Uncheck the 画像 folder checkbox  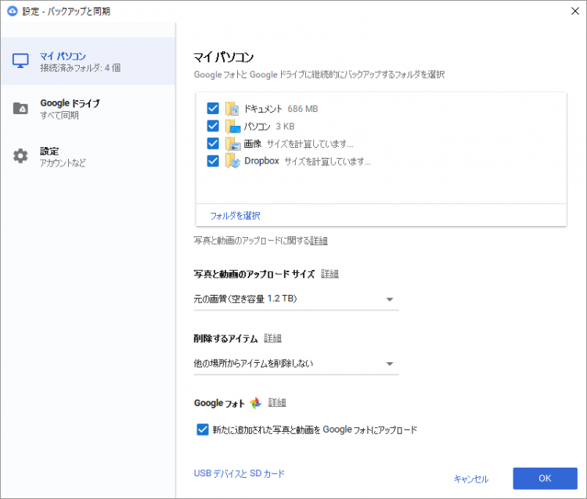pos(213,143)
